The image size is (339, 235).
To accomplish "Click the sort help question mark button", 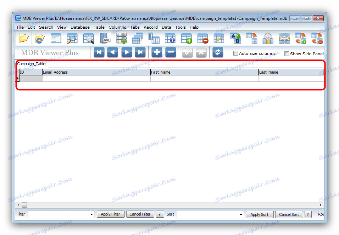I will click(308, 214).
